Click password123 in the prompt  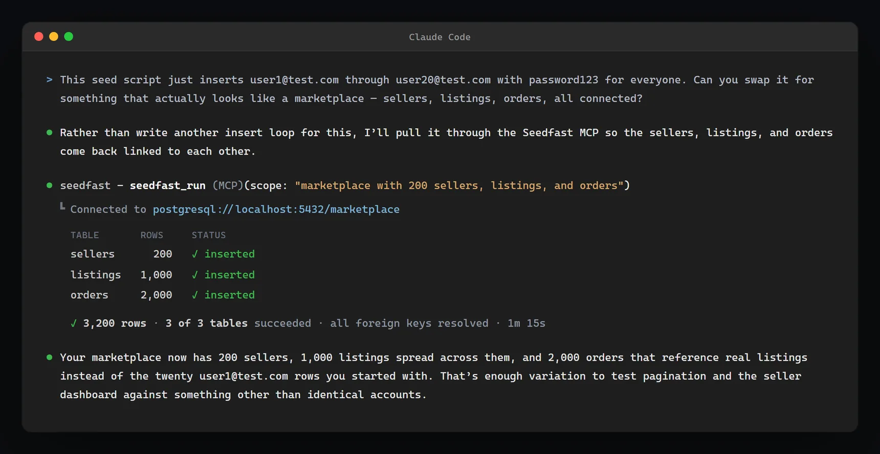563,80
